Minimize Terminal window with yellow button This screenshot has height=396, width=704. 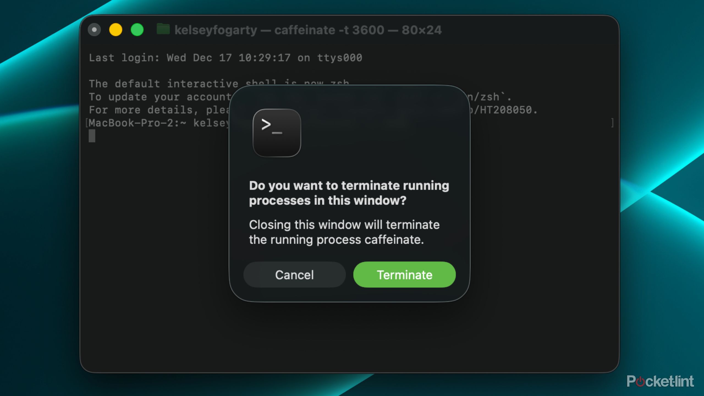point(116,30)
